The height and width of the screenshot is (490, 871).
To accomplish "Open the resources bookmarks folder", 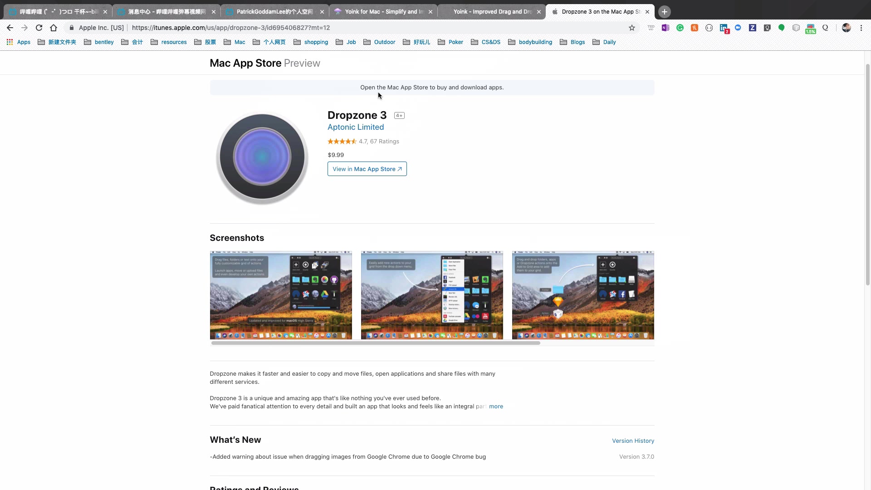I will [169, 42].
